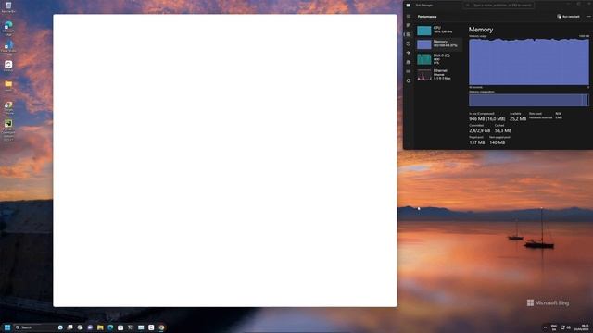Select the CPU performance entry
Screen dimensions: 593x333
tap(439, 31)
